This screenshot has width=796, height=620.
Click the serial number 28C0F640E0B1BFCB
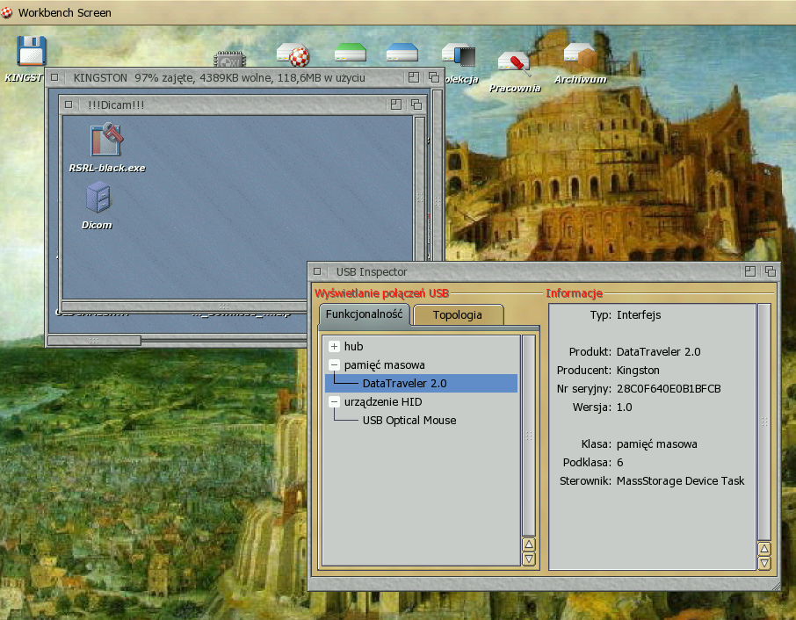tap(669, 389)
